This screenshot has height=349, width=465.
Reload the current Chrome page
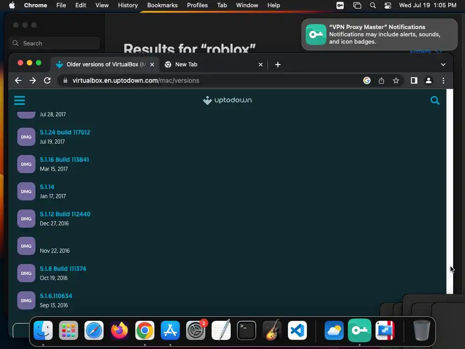coord(47,80)
